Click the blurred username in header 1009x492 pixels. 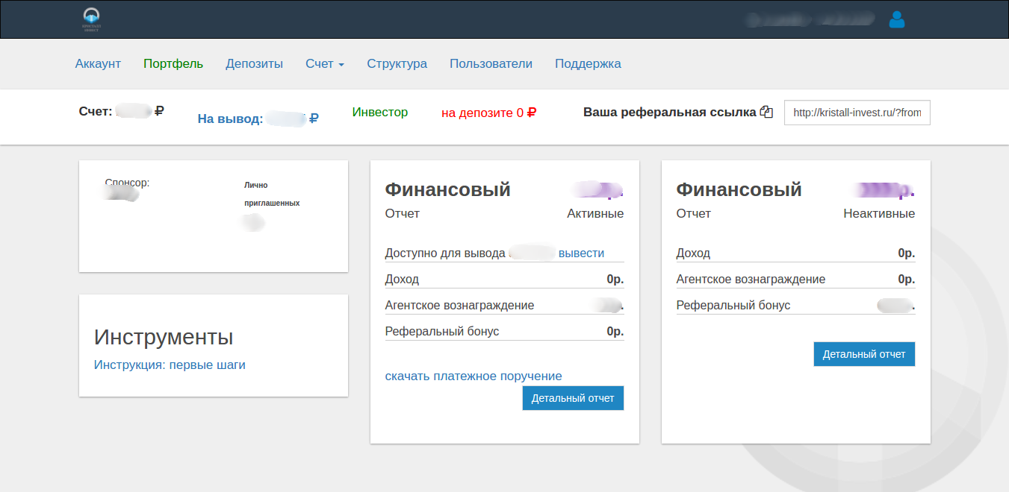tap(810, 19)
